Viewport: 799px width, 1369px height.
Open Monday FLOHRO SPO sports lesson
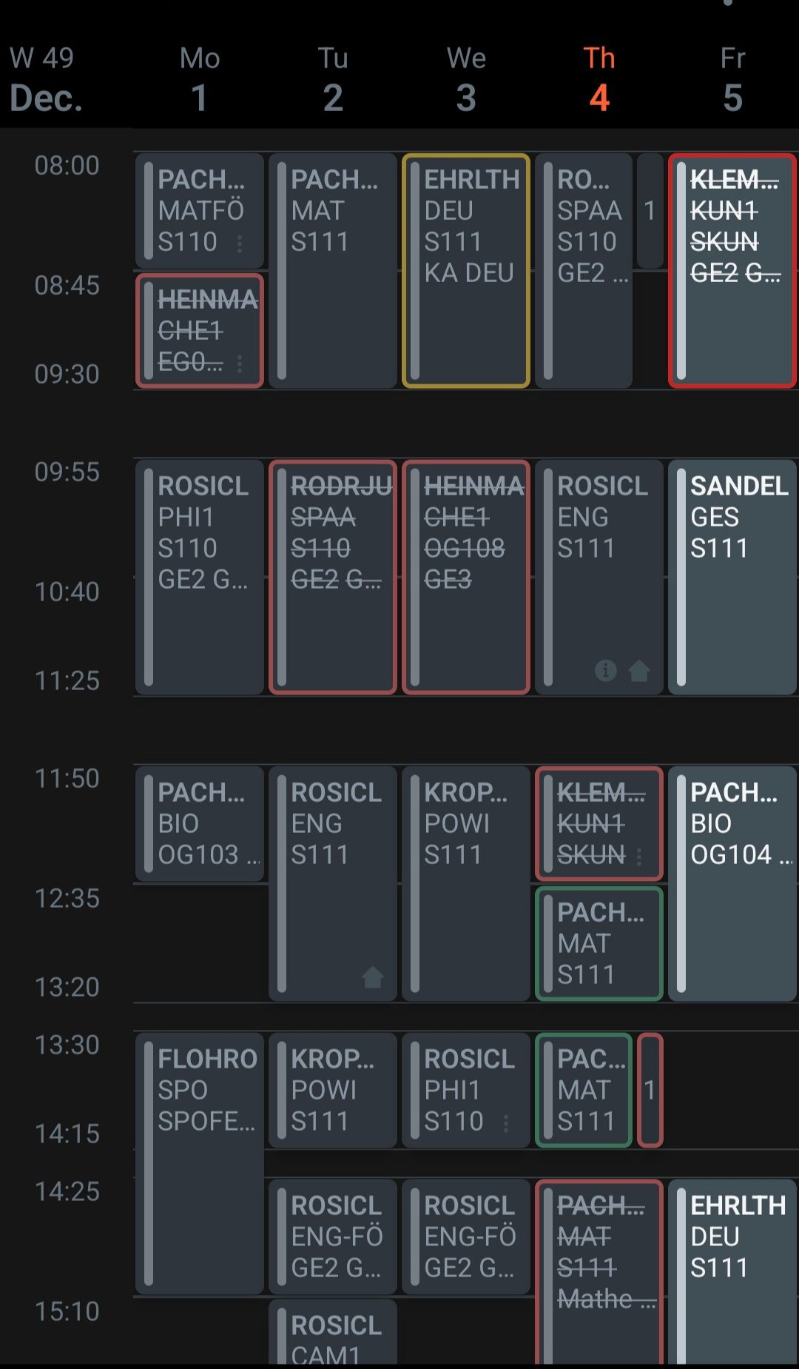pyautogui.click(x=200, y=1162)
